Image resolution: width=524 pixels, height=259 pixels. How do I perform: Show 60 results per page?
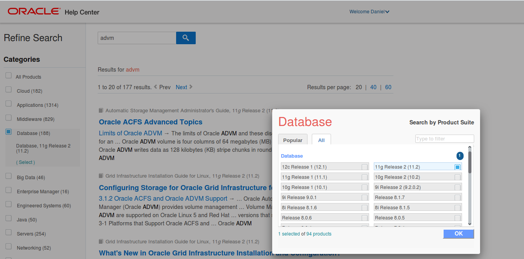tap(388, 87)
